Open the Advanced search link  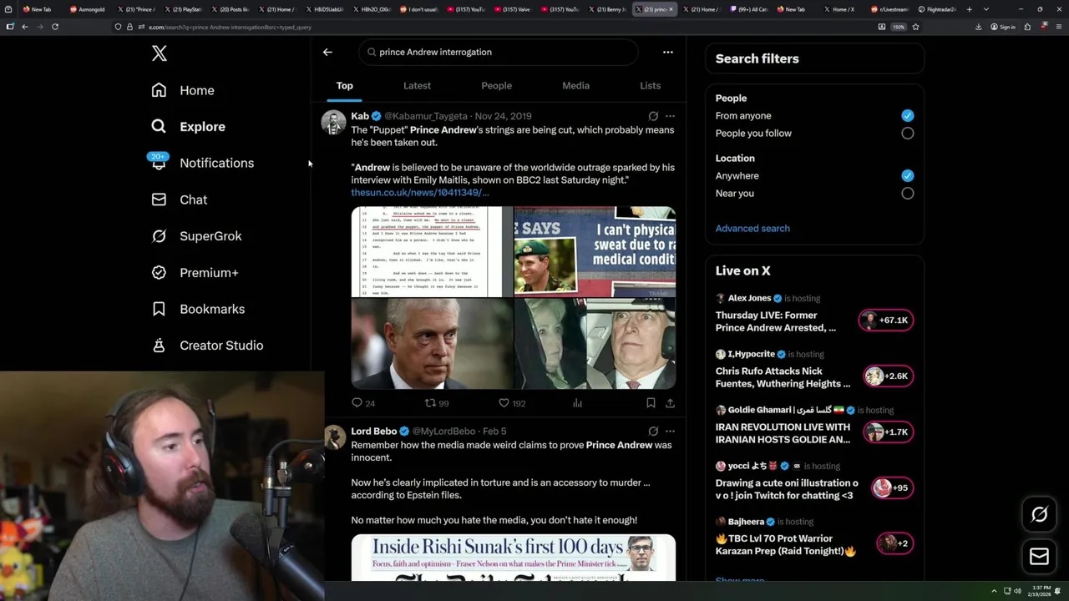pos(752,229)
